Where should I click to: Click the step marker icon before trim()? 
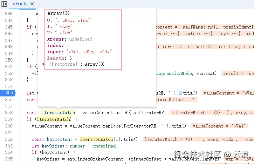(x=181, y=93)
